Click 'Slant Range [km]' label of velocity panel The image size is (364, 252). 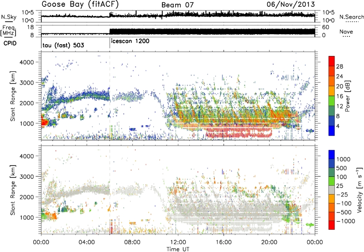point(13,190)
